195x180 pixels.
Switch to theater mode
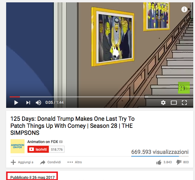(174, 103)
